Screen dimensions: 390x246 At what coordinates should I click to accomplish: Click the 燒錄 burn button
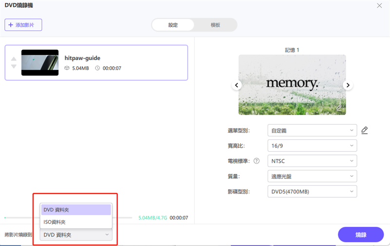click(x=361, y=235)
